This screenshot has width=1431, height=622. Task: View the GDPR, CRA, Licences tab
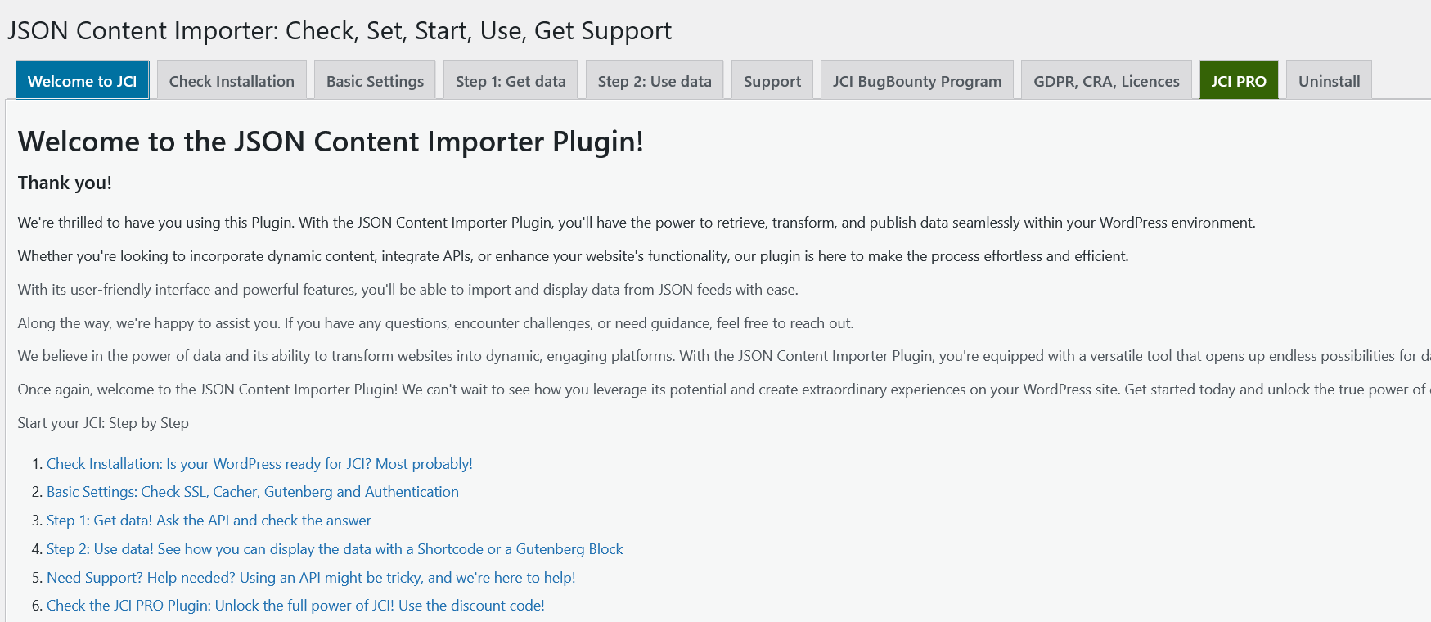[1106, 81]
